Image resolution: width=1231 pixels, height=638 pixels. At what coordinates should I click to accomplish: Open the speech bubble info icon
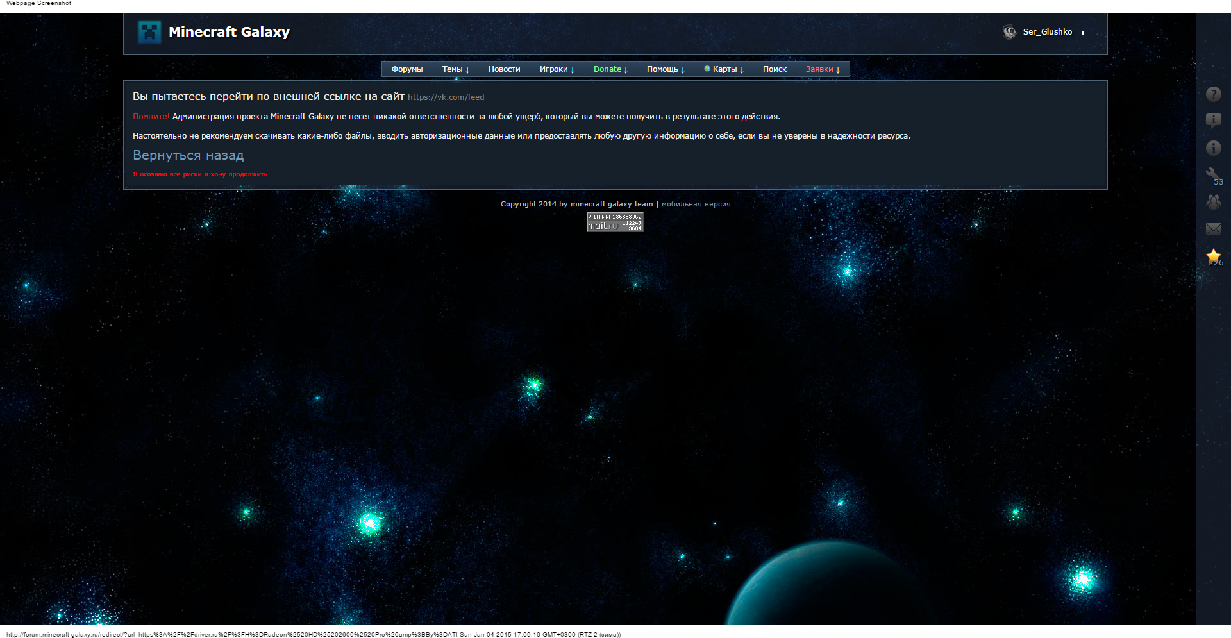click(1213, 121)
